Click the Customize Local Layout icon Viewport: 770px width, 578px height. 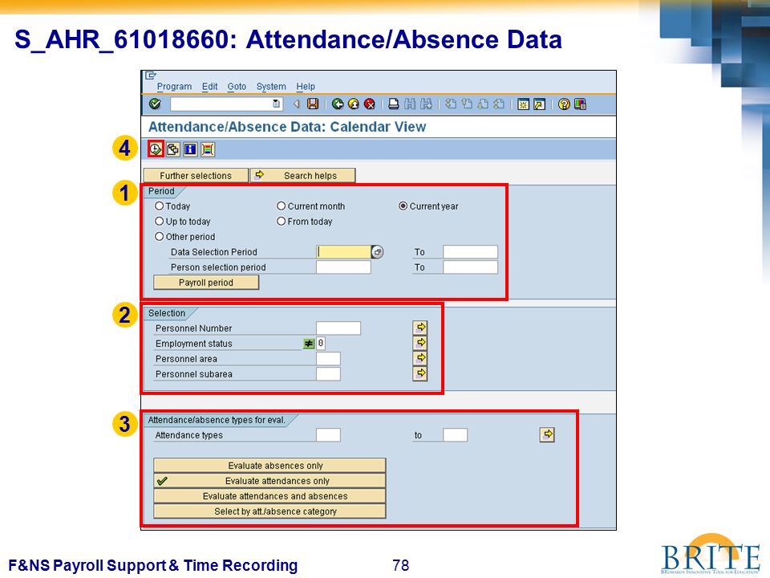tap(580, 104)
